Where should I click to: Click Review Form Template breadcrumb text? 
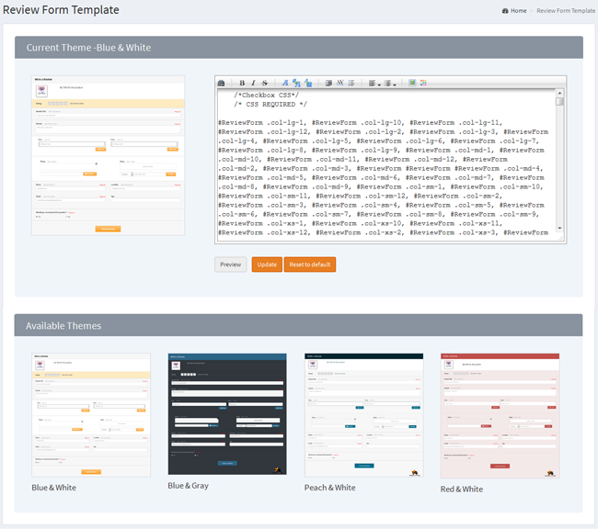(x=566, y=11)
